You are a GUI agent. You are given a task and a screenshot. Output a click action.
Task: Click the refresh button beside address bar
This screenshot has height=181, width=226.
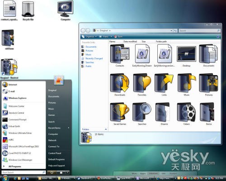175,31
